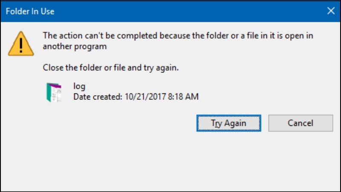Screen dimensions: 341x192
Task: Click the "Folder In Use" window title
Action: coord(30,12)
